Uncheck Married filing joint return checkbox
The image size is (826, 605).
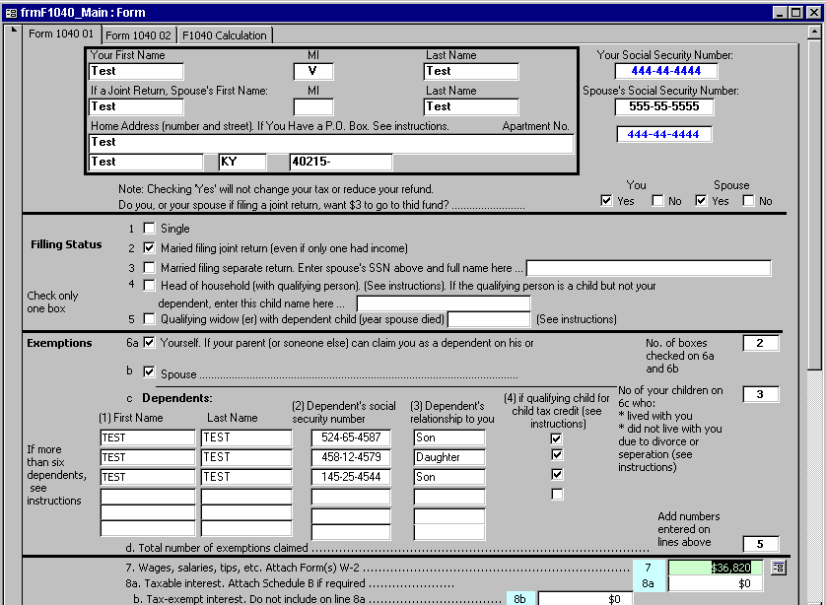(x=150, y=247)
